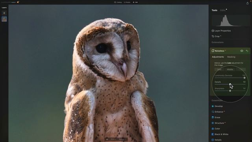Toggle Noiseless visibility eye icon
252x142 pixels.
click(242, 51)
